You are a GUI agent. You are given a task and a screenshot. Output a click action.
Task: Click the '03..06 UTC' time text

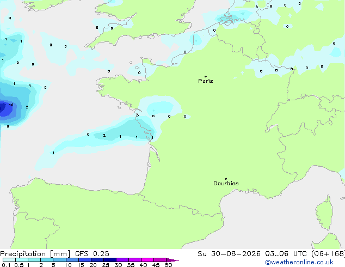point(286,254)
